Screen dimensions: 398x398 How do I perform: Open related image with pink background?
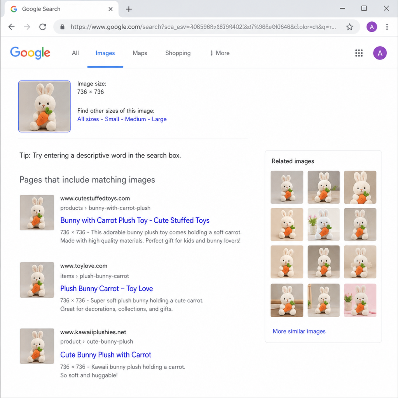click(x=360, y=300)
